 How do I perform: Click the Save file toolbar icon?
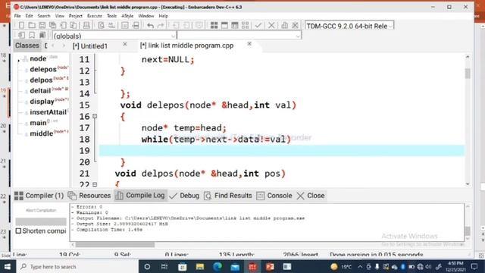tap(42, 26)
